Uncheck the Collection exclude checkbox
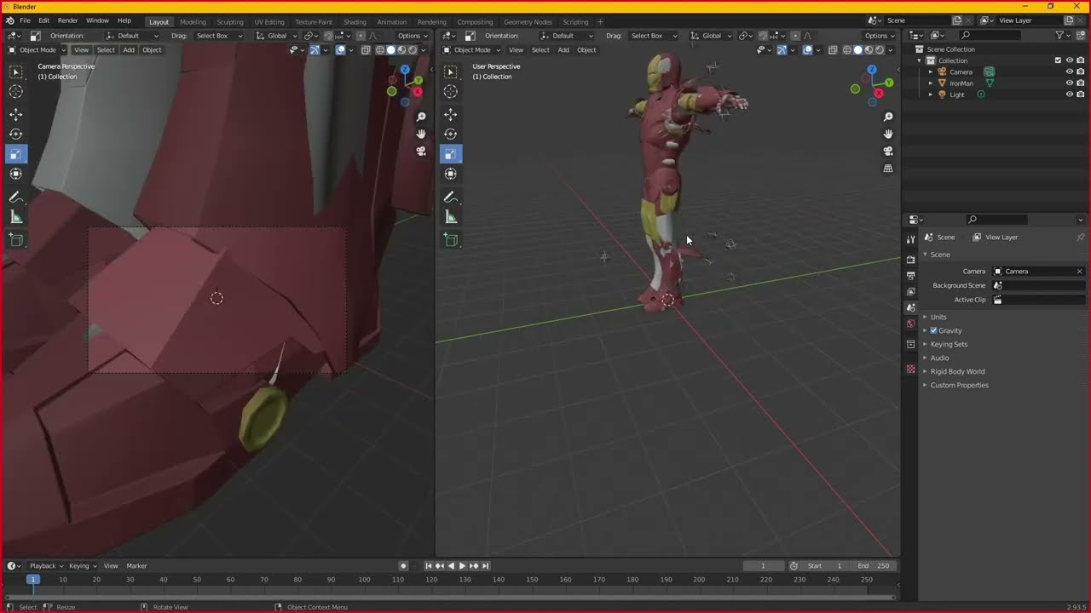Screen dimensions: 1091x613 1058,60
